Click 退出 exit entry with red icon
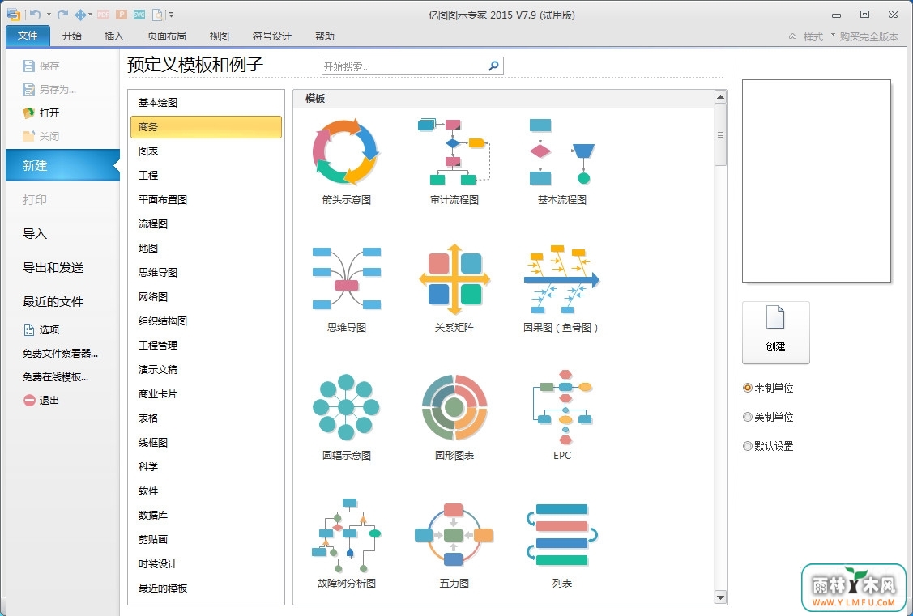This screenshot has width=913, height=616. (x=41, y=400)
